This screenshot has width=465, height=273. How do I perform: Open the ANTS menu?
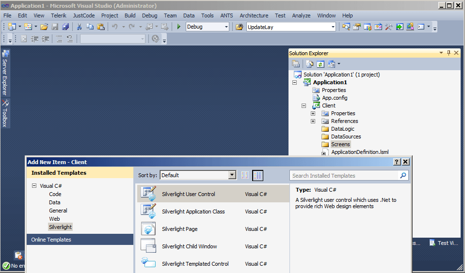226,15
